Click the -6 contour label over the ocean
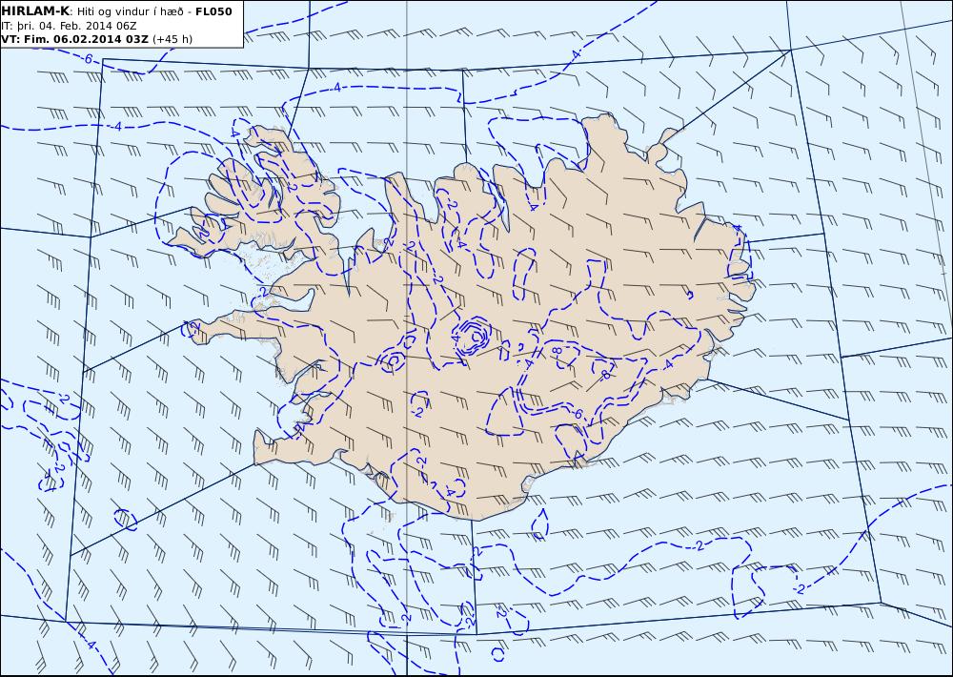The image size is (953, 677). pos(88,59)
